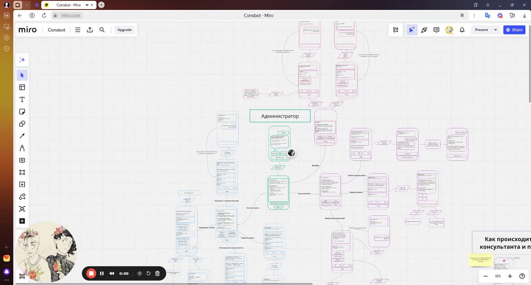Open sidebar item showing 14

pos(6,15)
